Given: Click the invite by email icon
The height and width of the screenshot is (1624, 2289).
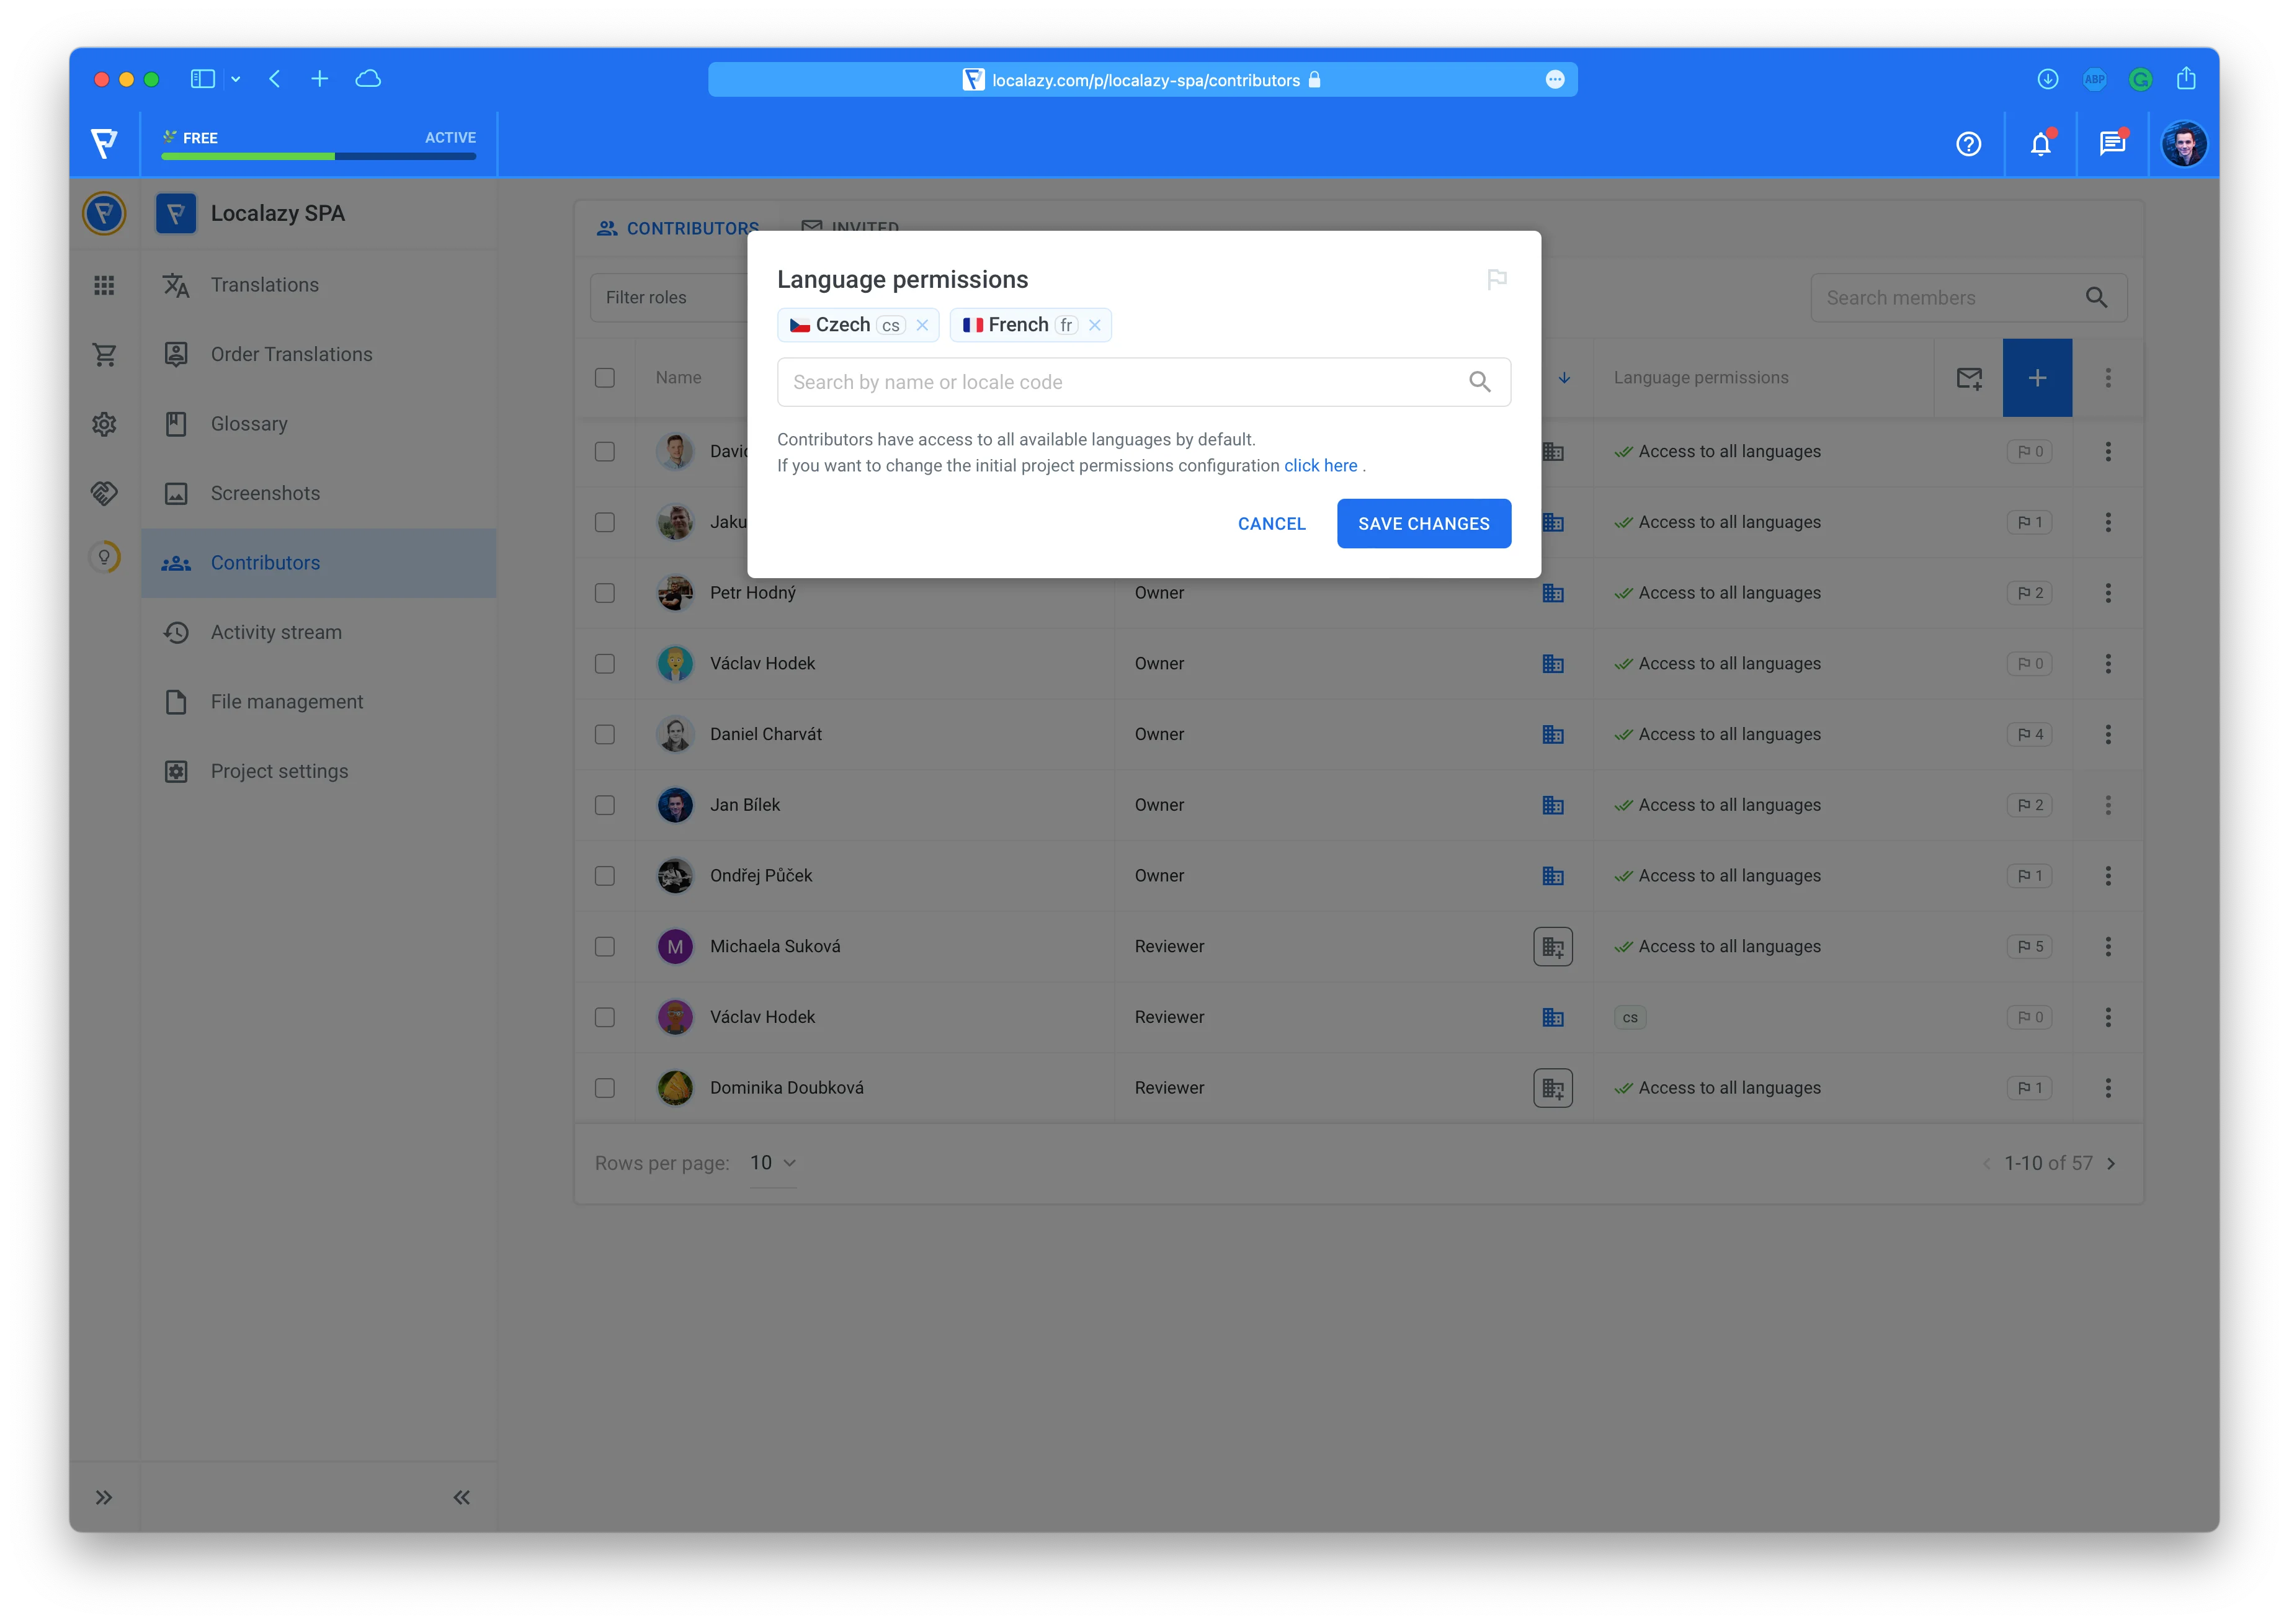Looking at the screenshot, I should coord(1968,378).
